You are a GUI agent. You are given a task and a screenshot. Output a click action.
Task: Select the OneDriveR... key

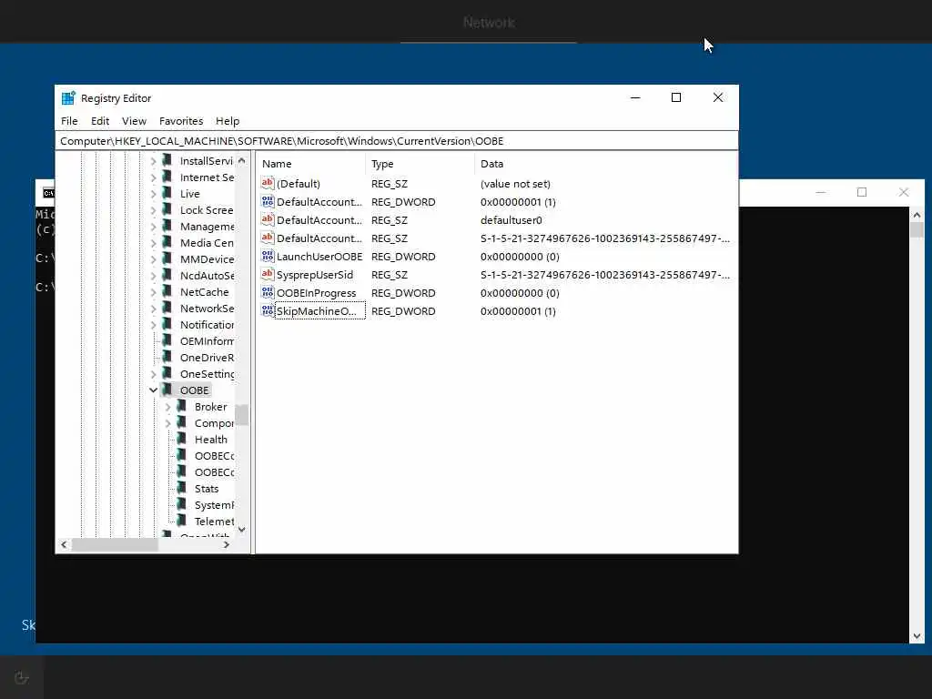click(207, 357)
